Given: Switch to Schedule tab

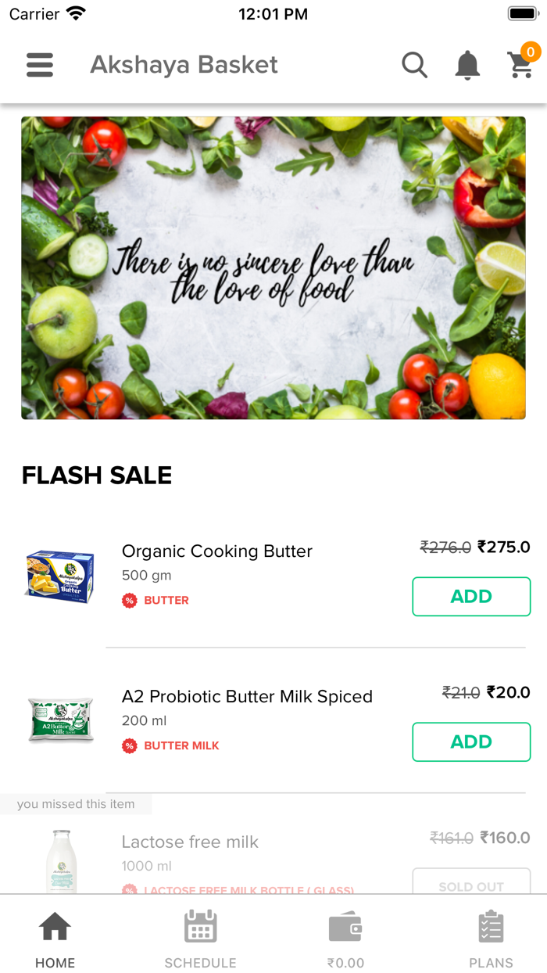Looking at the screenshot, I should pyautogui.click(x=200, y=939).
